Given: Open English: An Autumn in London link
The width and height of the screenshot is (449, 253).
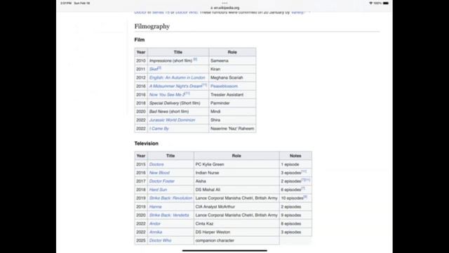Looking at the screenshot, I should coord(177,77).
